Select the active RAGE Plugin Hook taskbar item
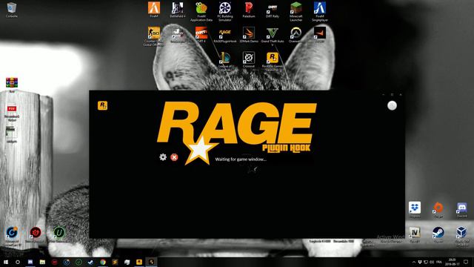The width and height of the screenshot is (474, 267). pos(151,262)
